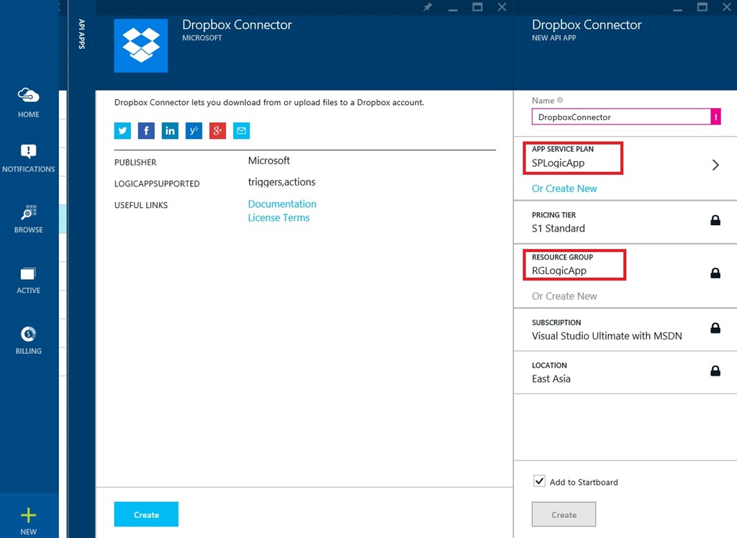Click the Google Plus share icon

217,131
